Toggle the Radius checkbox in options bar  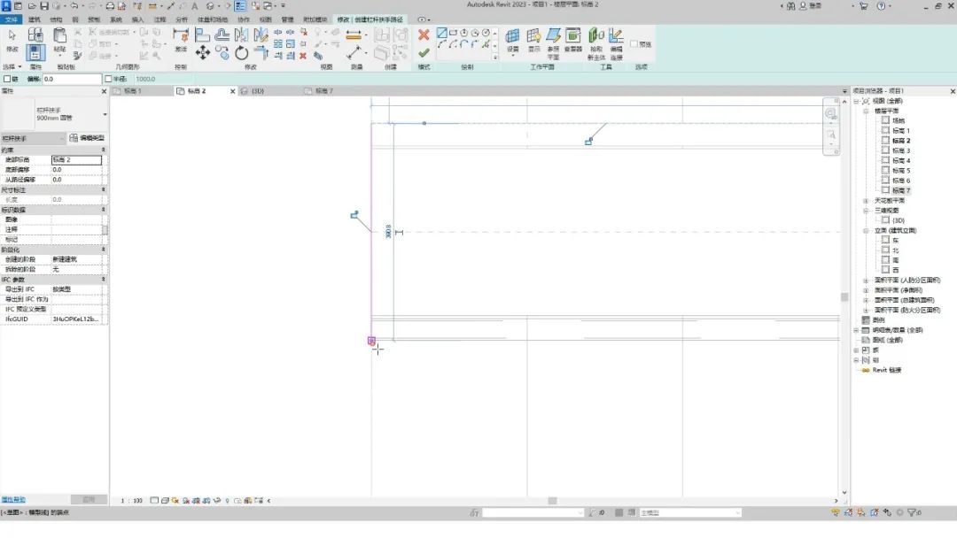108,79
